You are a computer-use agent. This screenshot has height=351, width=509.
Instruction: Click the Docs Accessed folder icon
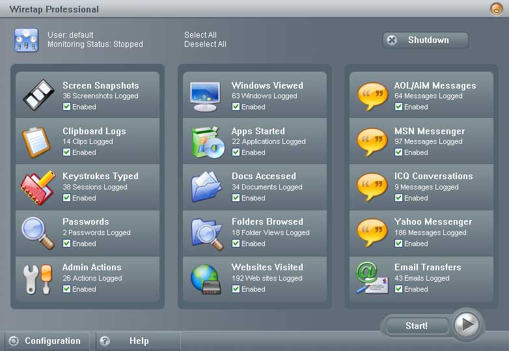206,187
